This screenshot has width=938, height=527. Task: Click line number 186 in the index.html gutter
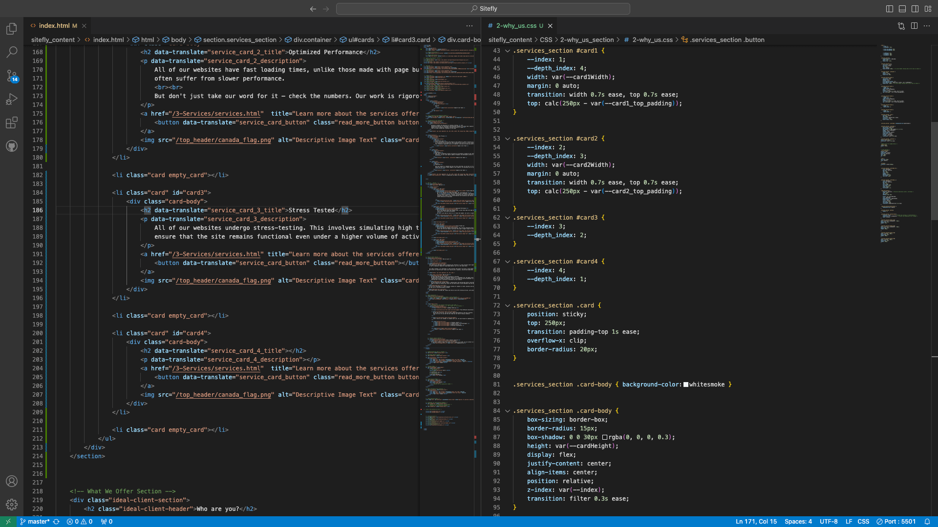pyautogui.click(x=38, y=210)
